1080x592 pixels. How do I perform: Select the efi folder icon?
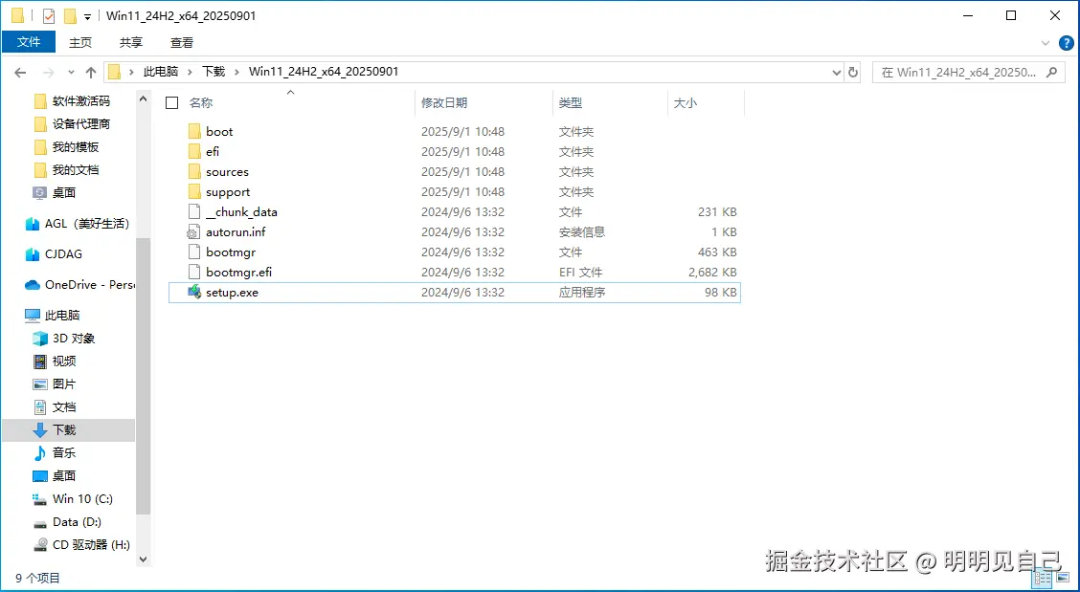pos(194,151)
